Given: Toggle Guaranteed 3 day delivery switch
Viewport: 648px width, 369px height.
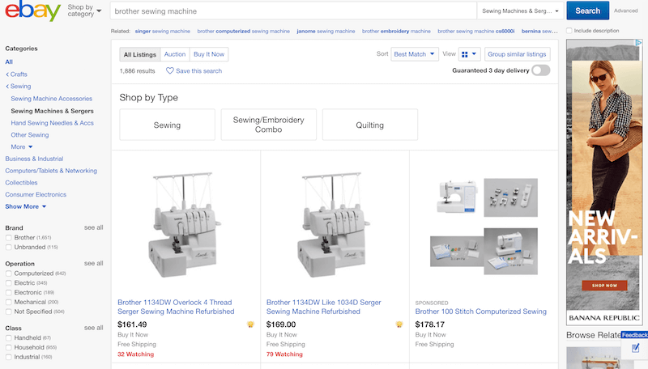Looking at the screenshot, I should pyautogui.click(x=541, y=70).
